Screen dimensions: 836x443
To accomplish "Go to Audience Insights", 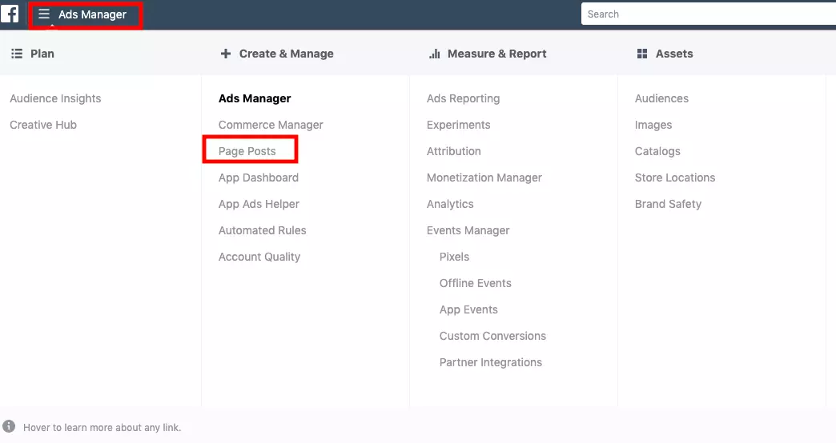I will (x=55, y=98).
